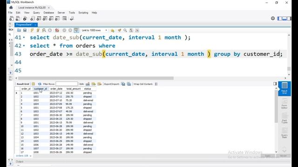Close the Local instance MySQL80 tab
Viewport: 298px width, 167px height.
[x=49, y=8]
